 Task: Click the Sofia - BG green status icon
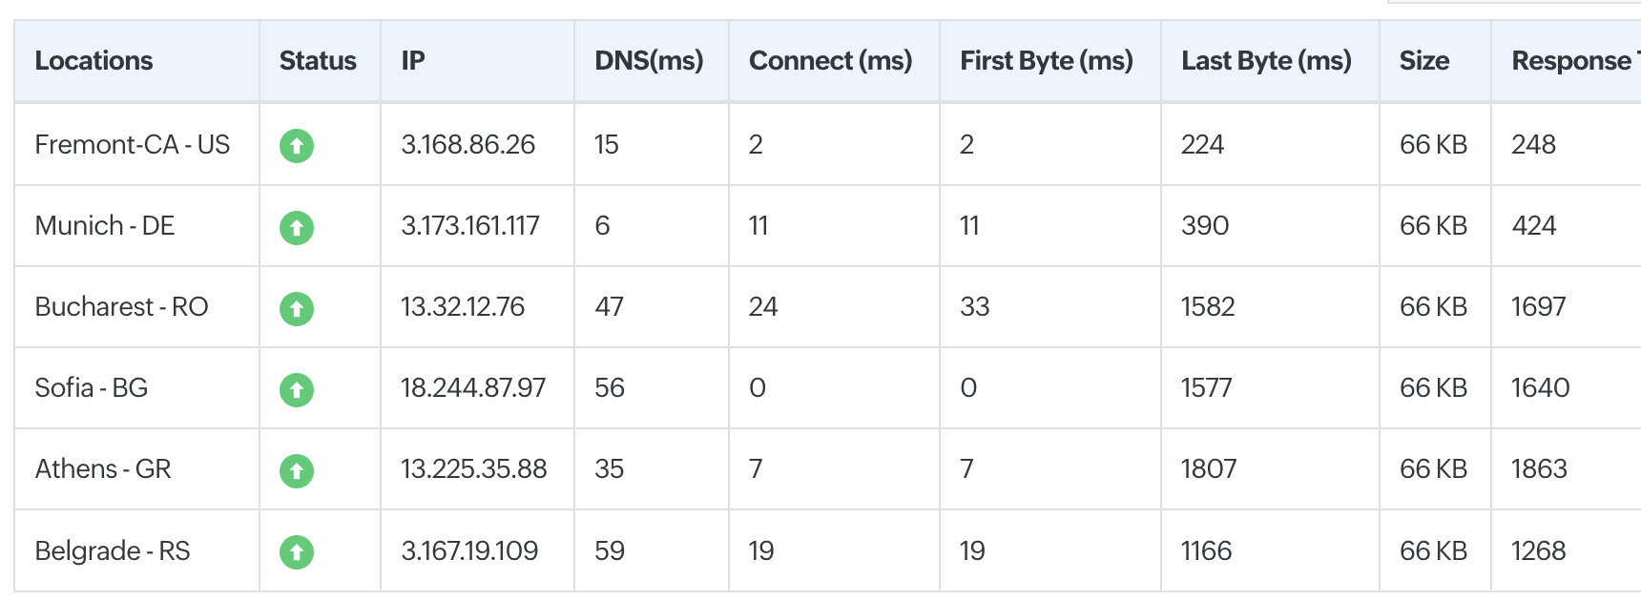click(297, 390)
